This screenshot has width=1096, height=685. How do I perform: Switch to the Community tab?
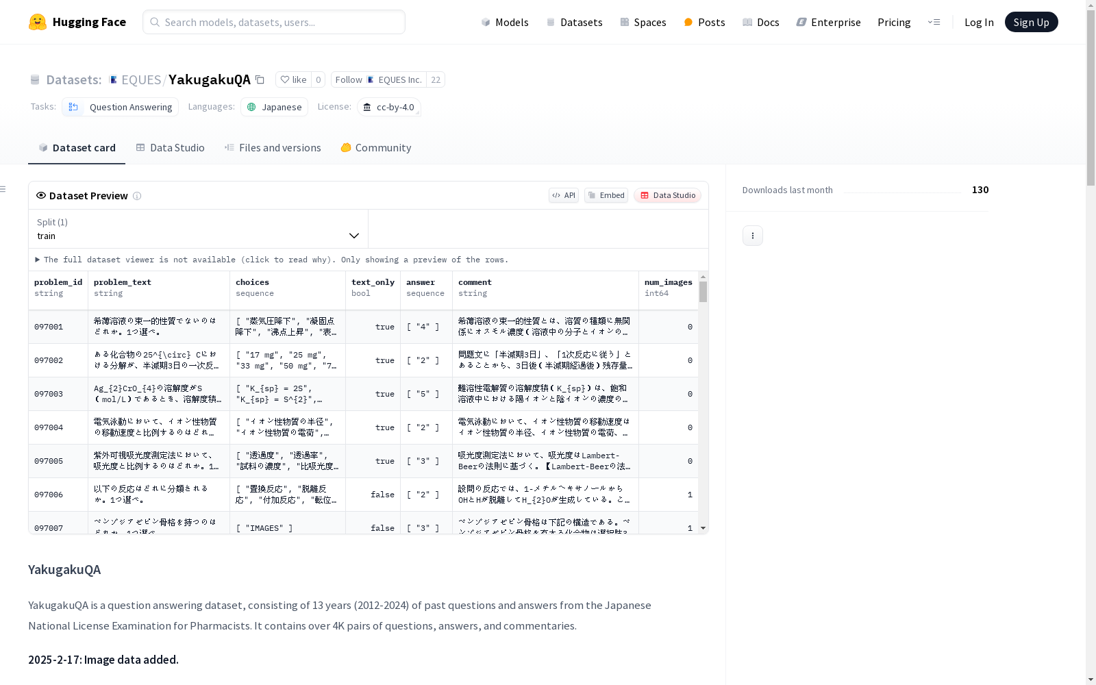tap(376, 147)
